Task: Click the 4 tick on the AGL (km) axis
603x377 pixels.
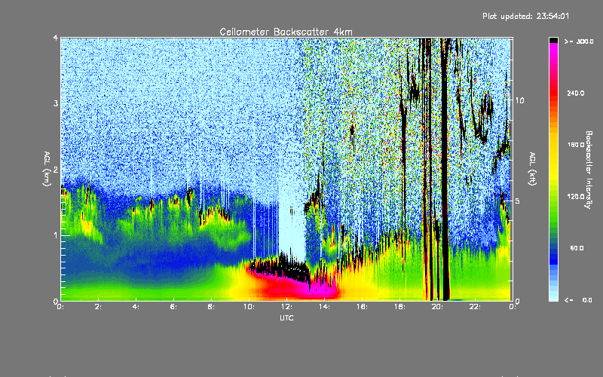Action: (56, 38)
